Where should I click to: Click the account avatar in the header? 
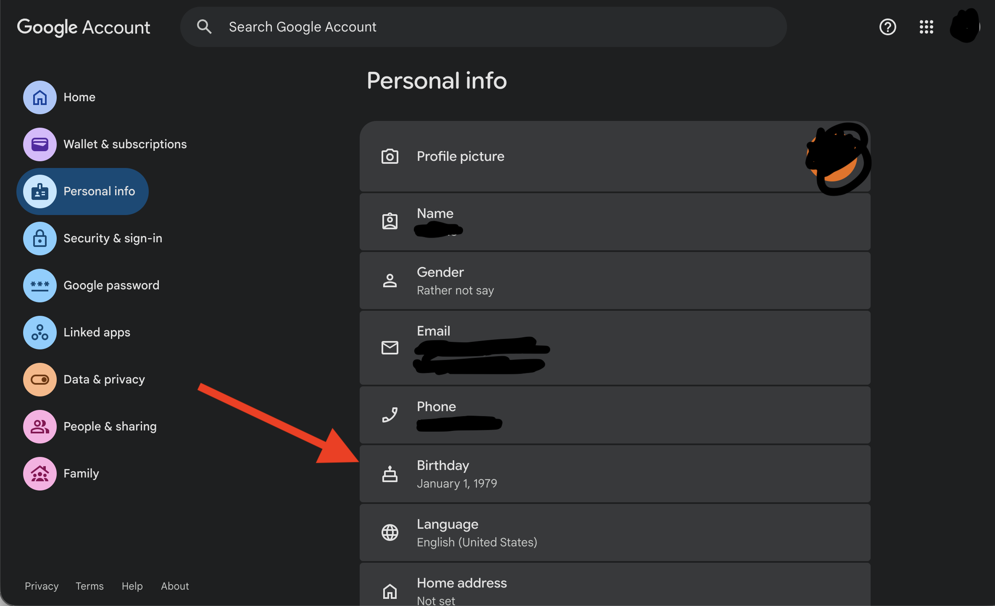965,26
